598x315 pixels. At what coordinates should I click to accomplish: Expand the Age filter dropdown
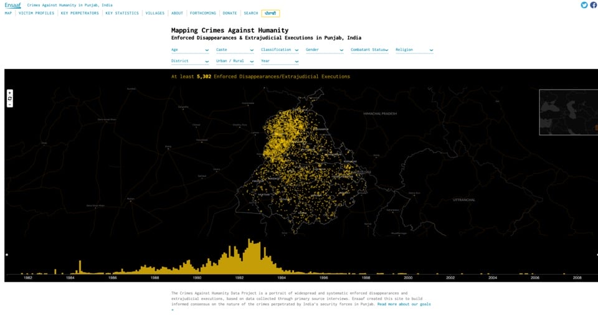point(190,50)
